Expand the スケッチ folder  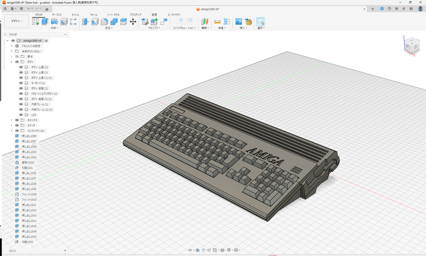pyautogui.click(x=12, y=125)
